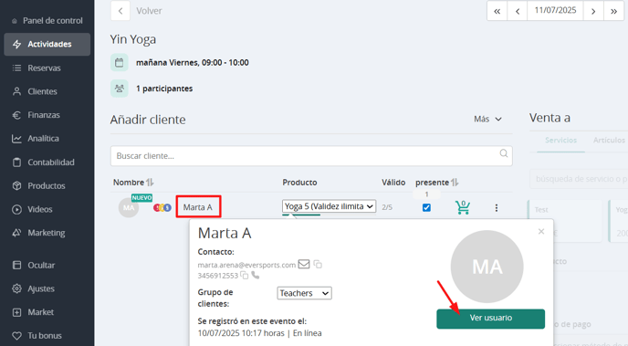Viewport: 628px width, 346px height.
Task: Go to Reservas section
Action: point(44,68)
